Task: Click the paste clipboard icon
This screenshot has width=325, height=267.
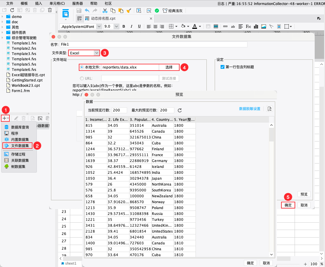Action: (121, 11)
